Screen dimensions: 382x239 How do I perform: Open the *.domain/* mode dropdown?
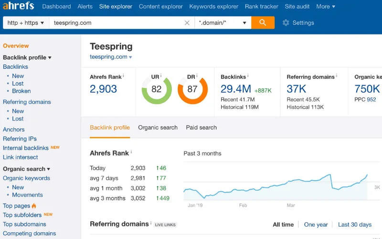pos(223,22)
